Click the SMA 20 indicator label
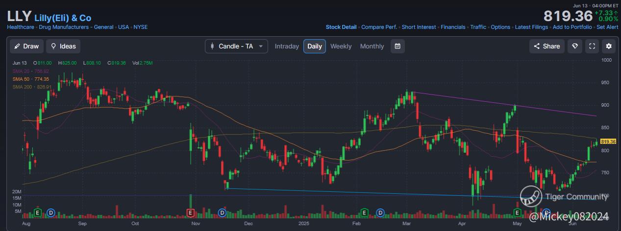The image size is (621, 231). [x=31, y=71]
